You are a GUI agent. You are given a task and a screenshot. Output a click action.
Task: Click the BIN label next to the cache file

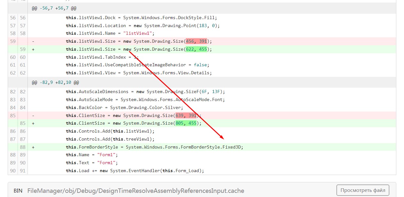(x=18, y=190)
